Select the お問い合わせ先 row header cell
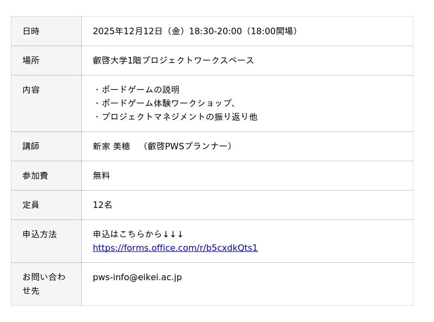The height and width of the screenshot is (322, 434). [46, 284]
